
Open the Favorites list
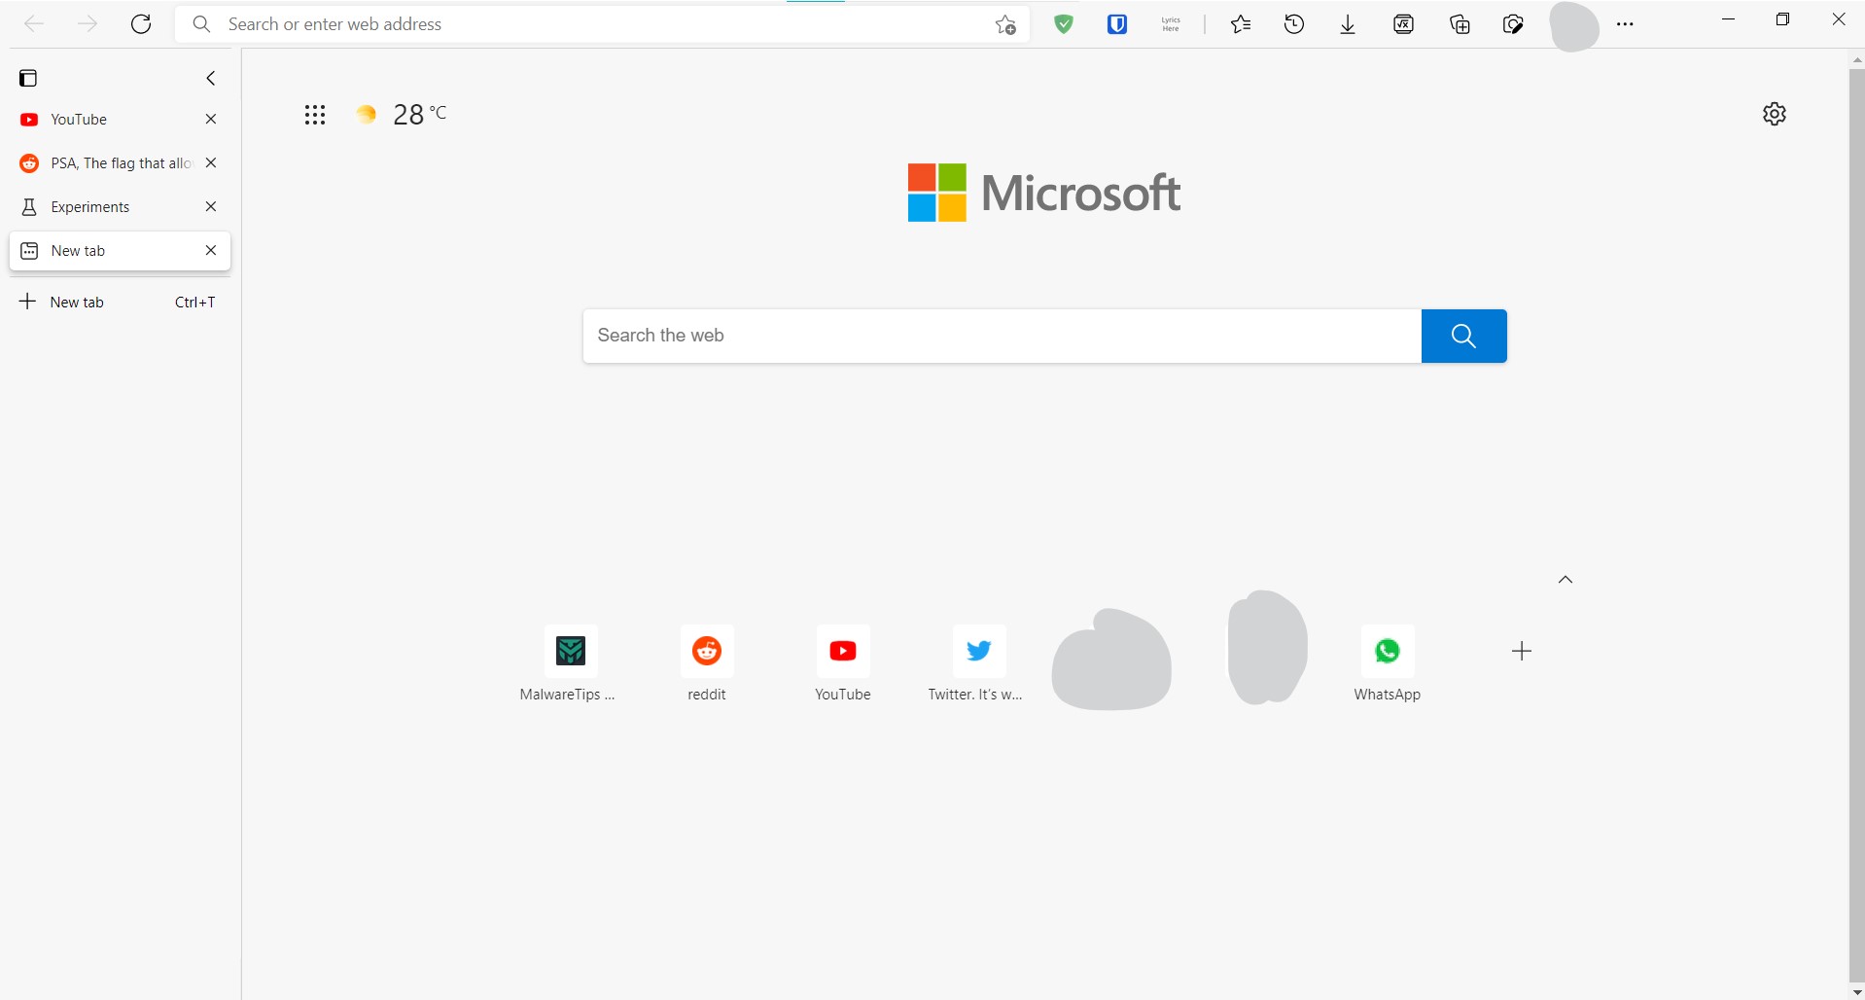coord(1241,24)
